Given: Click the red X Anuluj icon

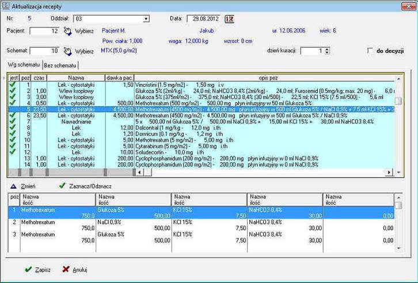Looking at the screenshot, I should coord(66,269).
